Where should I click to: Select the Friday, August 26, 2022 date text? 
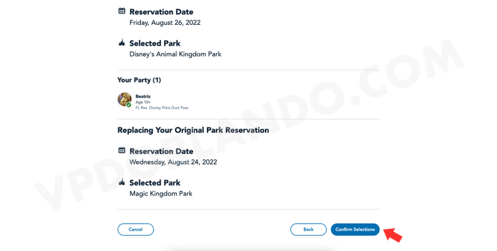[x=165, y=22]
